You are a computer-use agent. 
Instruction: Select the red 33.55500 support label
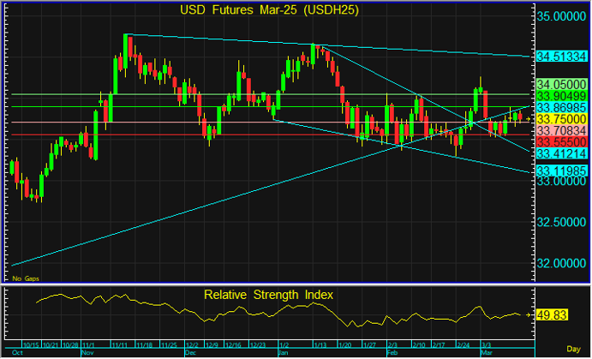click(562, 142)
